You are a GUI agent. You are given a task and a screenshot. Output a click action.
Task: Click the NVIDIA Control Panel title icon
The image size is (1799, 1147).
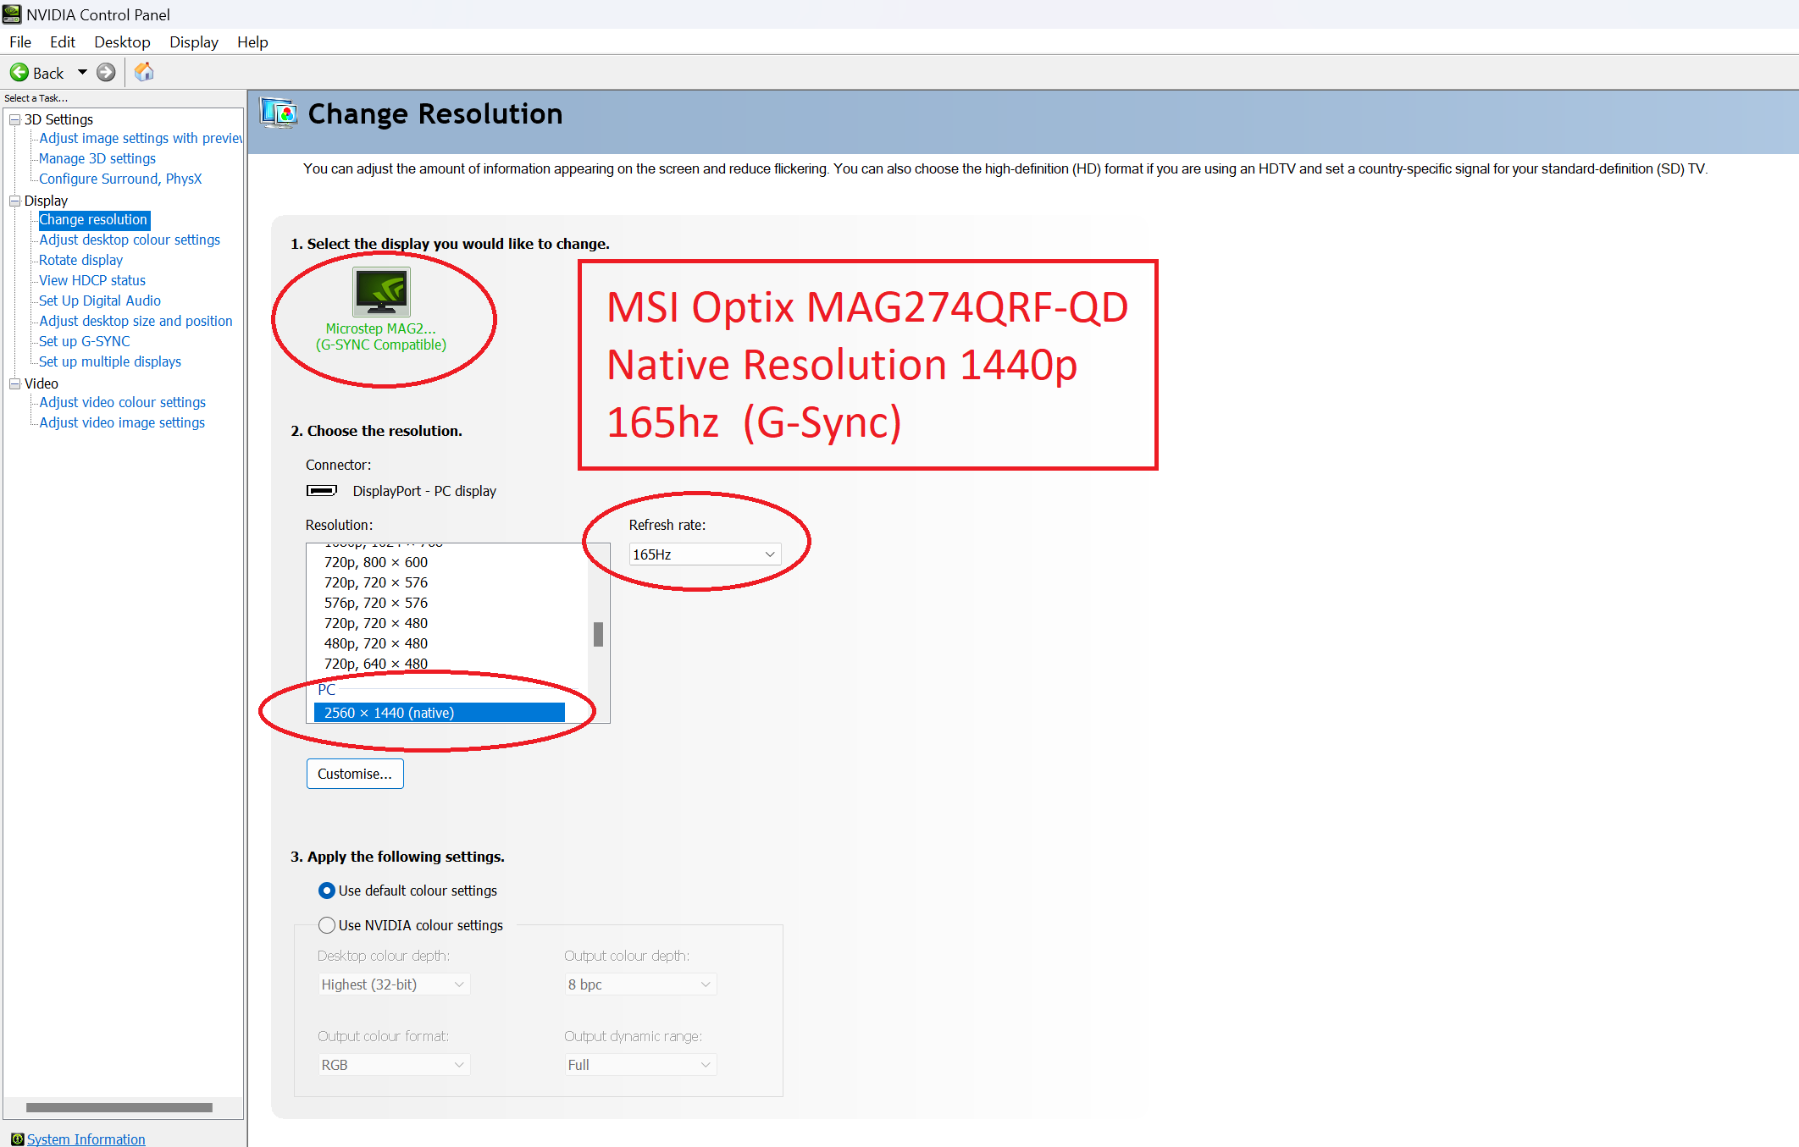pos(12,14)
